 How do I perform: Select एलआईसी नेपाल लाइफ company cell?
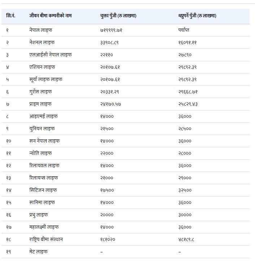pyautogui.click(x=51, y=55)
